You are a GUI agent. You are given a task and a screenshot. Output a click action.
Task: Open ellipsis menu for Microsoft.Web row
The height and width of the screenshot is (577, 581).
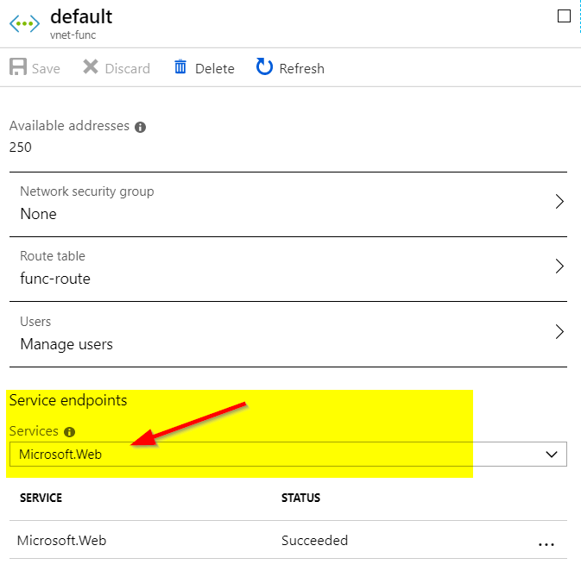(x=546, y=543)
